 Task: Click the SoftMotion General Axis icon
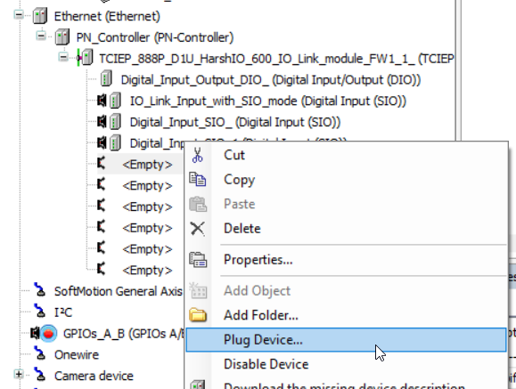40,291
